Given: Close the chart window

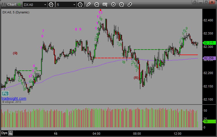Looking at the screenshot, I should click(x=212, y=2).
